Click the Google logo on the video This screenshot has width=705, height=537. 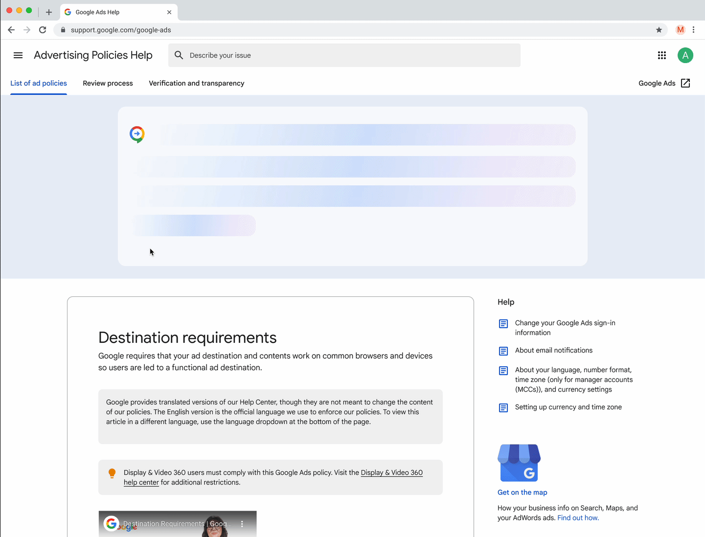tap(112, 524)
